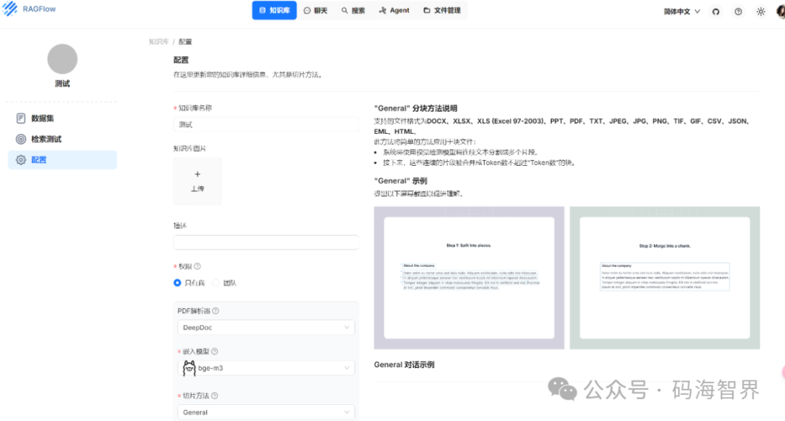
Task: Click the PDF解析器 help icon
Action: [215, 311]
